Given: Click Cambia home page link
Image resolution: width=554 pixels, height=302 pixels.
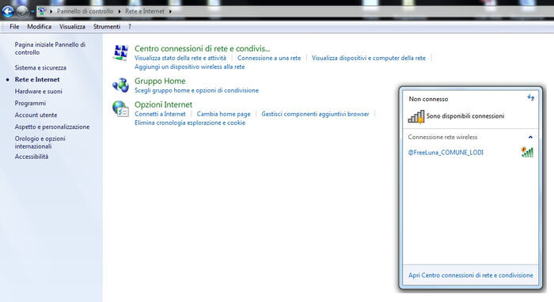Looking at the screenshot, I should click(223, 114).
